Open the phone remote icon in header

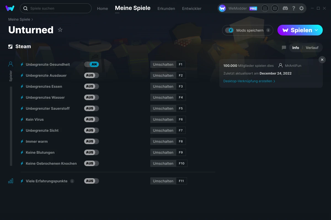[265, 8]
